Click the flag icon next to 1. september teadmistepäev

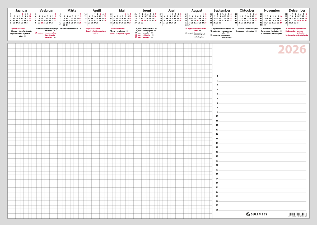[233, 28]
